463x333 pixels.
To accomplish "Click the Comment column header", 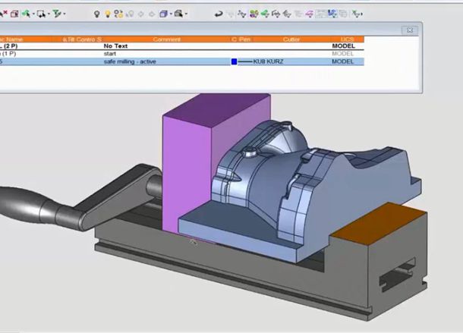I will pos(166,39).
